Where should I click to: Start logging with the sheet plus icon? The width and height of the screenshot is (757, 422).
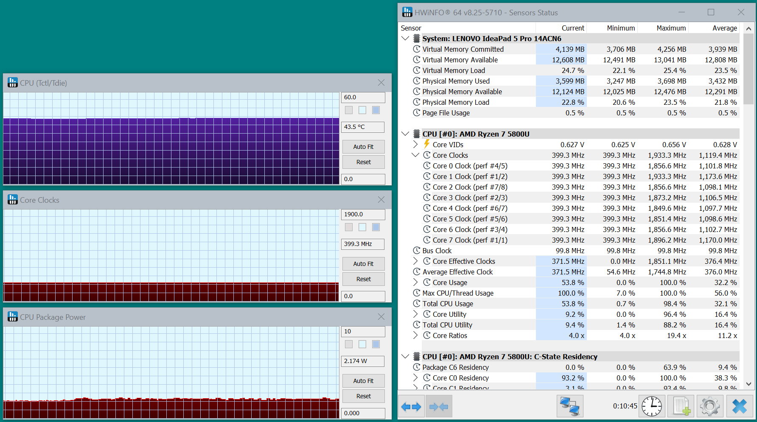[x=681, y=406]
